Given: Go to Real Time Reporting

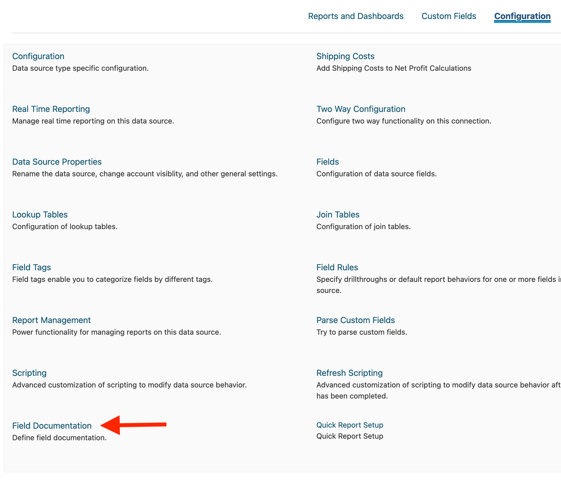Looking at the screenshot, I should (51, 109).
